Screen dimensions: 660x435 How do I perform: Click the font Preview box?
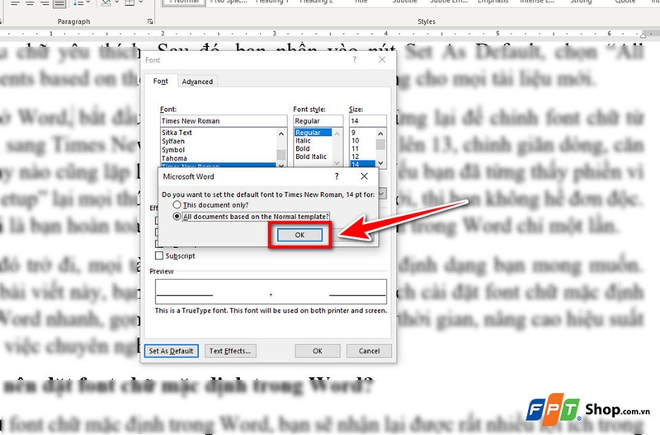click(x=271, y=292)
